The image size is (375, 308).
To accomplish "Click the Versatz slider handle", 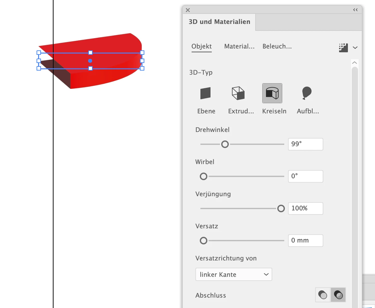I will pos(204,241).
